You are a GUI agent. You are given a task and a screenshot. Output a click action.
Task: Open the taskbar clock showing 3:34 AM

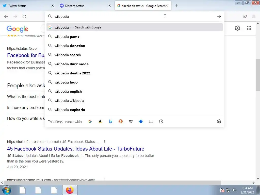click(247, 190)
